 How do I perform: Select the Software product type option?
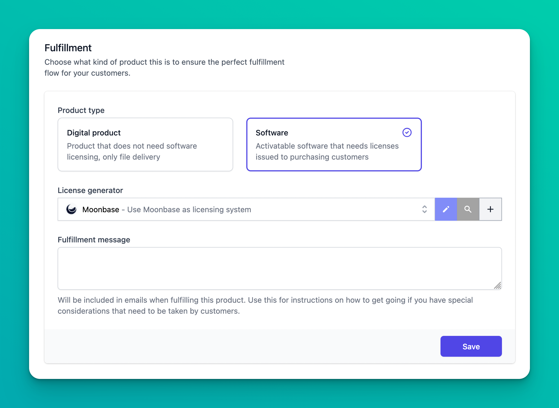click(x=334, y=144)
